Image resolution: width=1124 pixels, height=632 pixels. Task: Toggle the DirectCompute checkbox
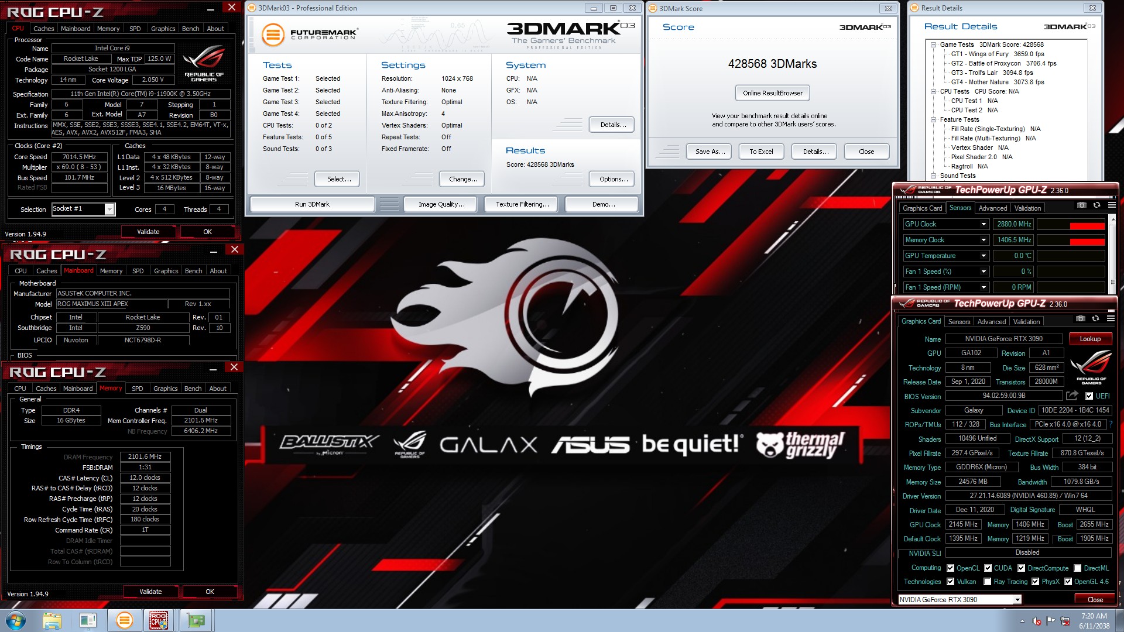(x=1021, y=568)
